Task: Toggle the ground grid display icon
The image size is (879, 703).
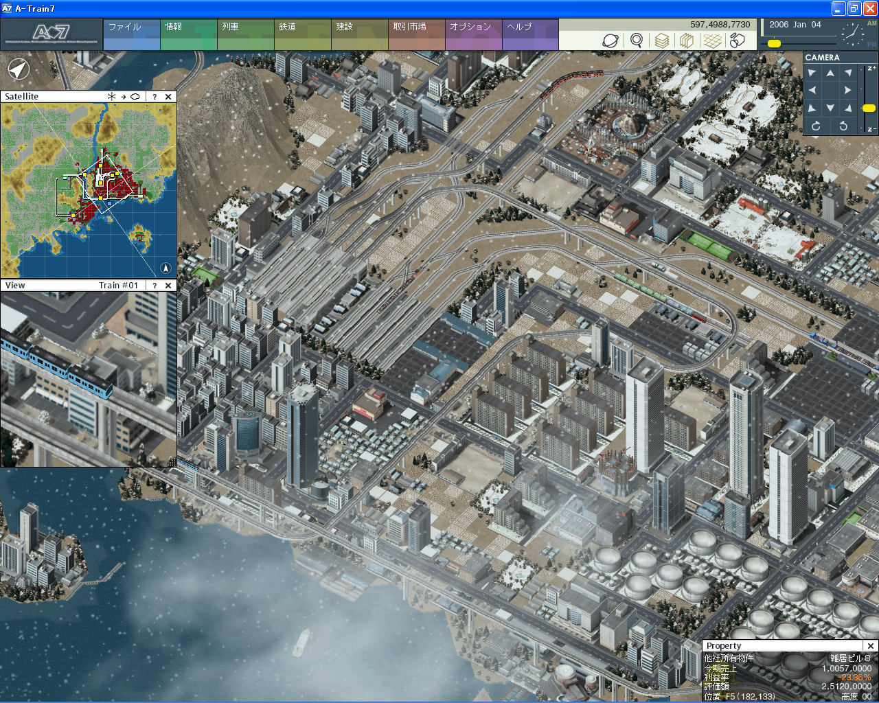Action: click(x=712, y=41)
